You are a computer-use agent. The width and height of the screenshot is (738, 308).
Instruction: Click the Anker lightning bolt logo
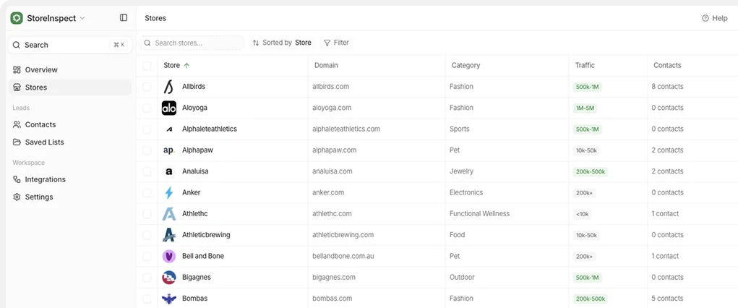pos(168,193)
